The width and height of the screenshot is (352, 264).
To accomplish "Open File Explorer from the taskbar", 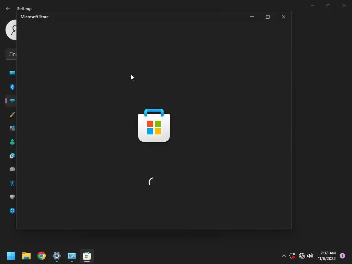I will (26, 256).
